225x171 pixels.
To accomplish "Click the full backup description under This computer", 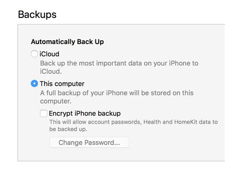I will (117, 97).
